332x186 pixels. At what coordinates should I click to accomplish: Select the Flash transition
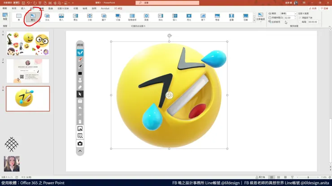coord(189,17)
